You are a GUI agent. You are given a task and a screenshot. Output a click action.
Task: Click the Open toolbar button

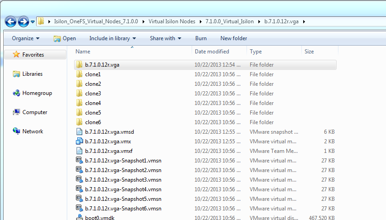coord(65,38)
